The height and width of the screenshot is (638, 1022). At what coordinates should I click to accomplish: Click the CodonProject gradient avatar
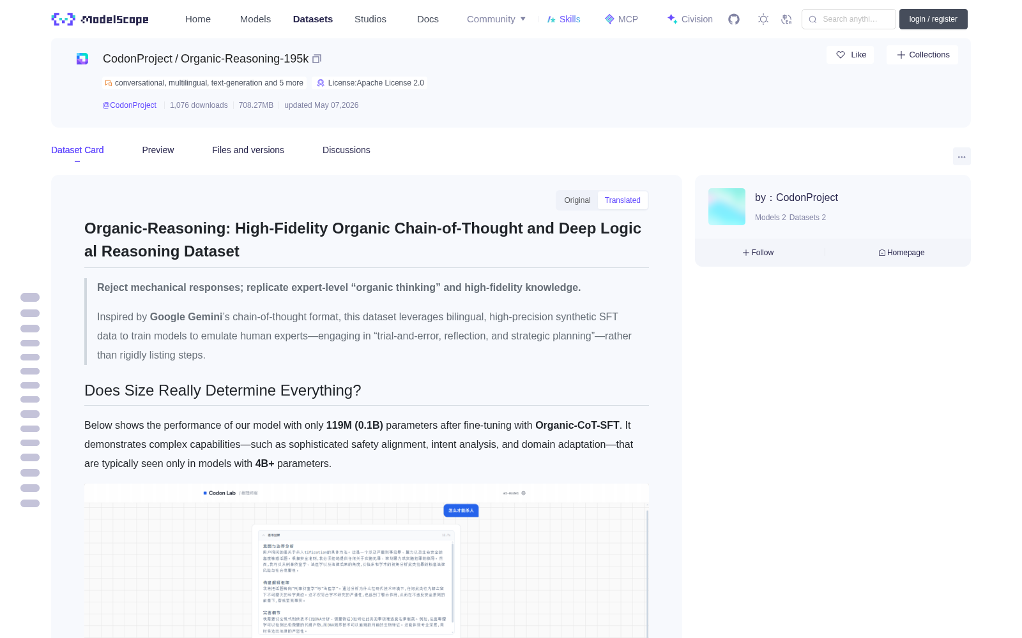click(x=727, y=207)
